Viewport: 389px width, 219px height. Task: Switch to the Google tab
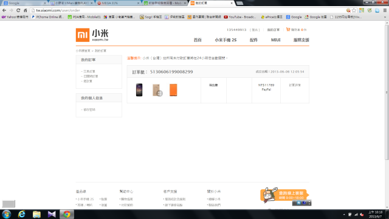tap(24, 3)
